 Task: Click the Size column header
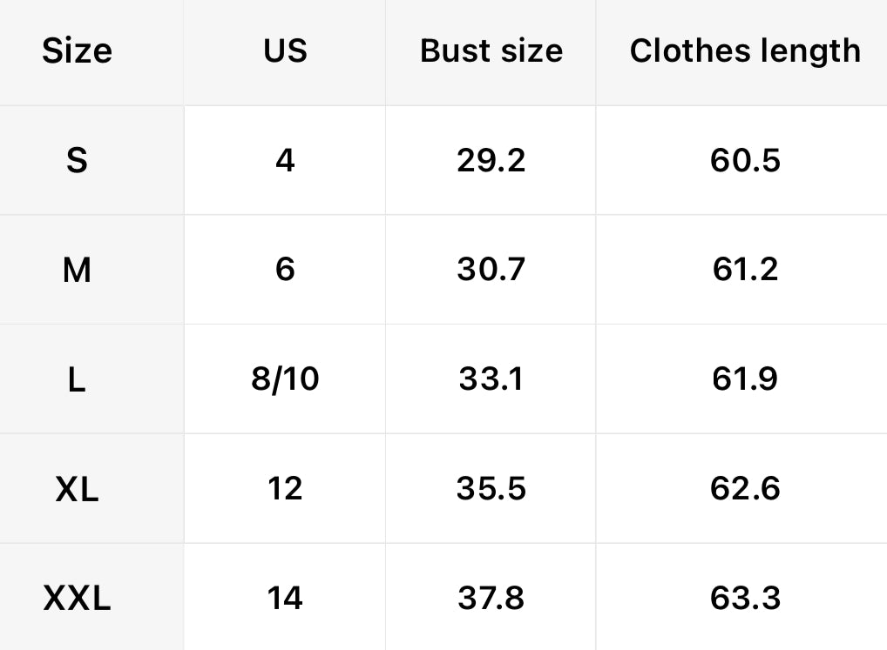77,51
